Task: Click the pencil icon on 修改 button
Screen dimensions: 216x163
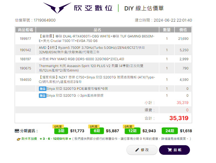Action: 137,150
